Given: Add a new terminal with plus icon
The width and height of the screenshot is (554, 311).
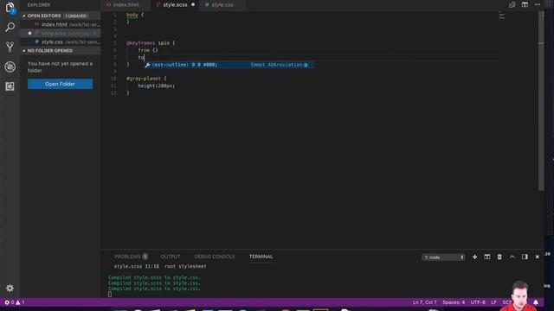Looking at the screenshot, I should pos(475,257).
